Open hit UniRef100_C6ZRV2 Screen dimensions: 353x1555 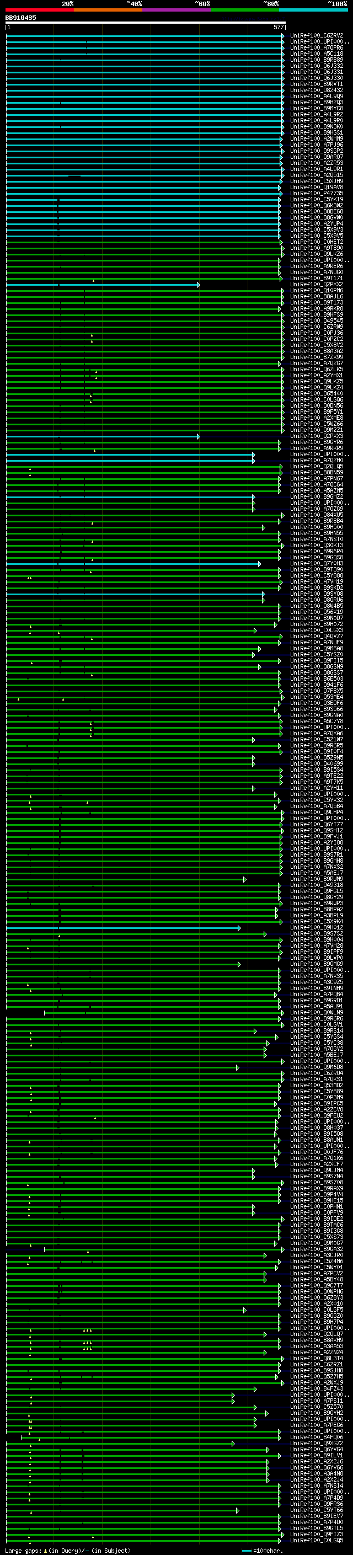pyautogui.click(x=317, y=36)
